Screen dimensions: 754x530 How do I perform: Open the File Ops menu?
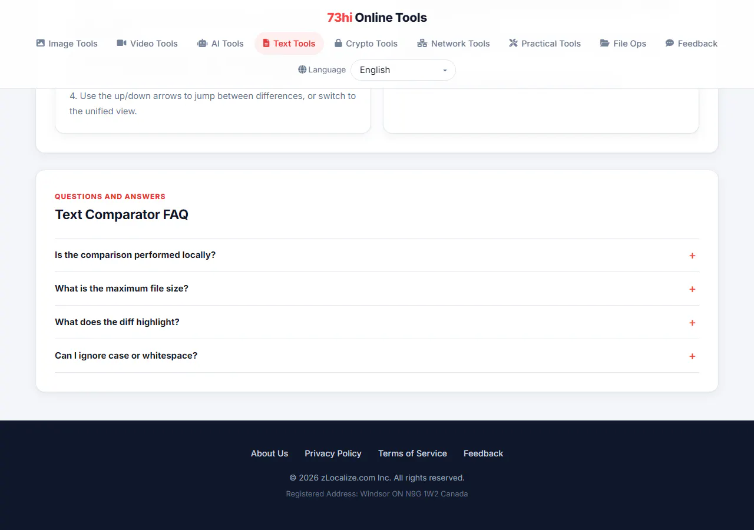pyautogui.click(x=623, y=44)
